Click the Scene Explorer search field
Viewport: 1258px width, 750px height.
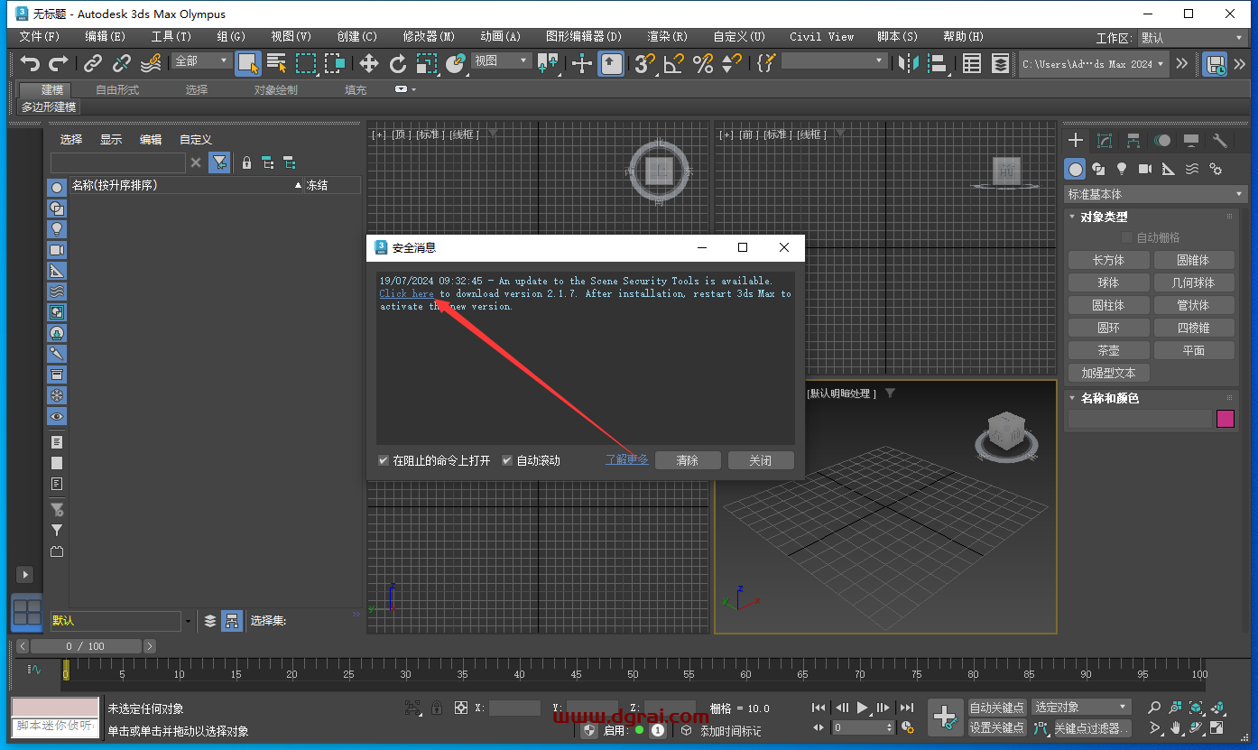click(x=118, y=162)
